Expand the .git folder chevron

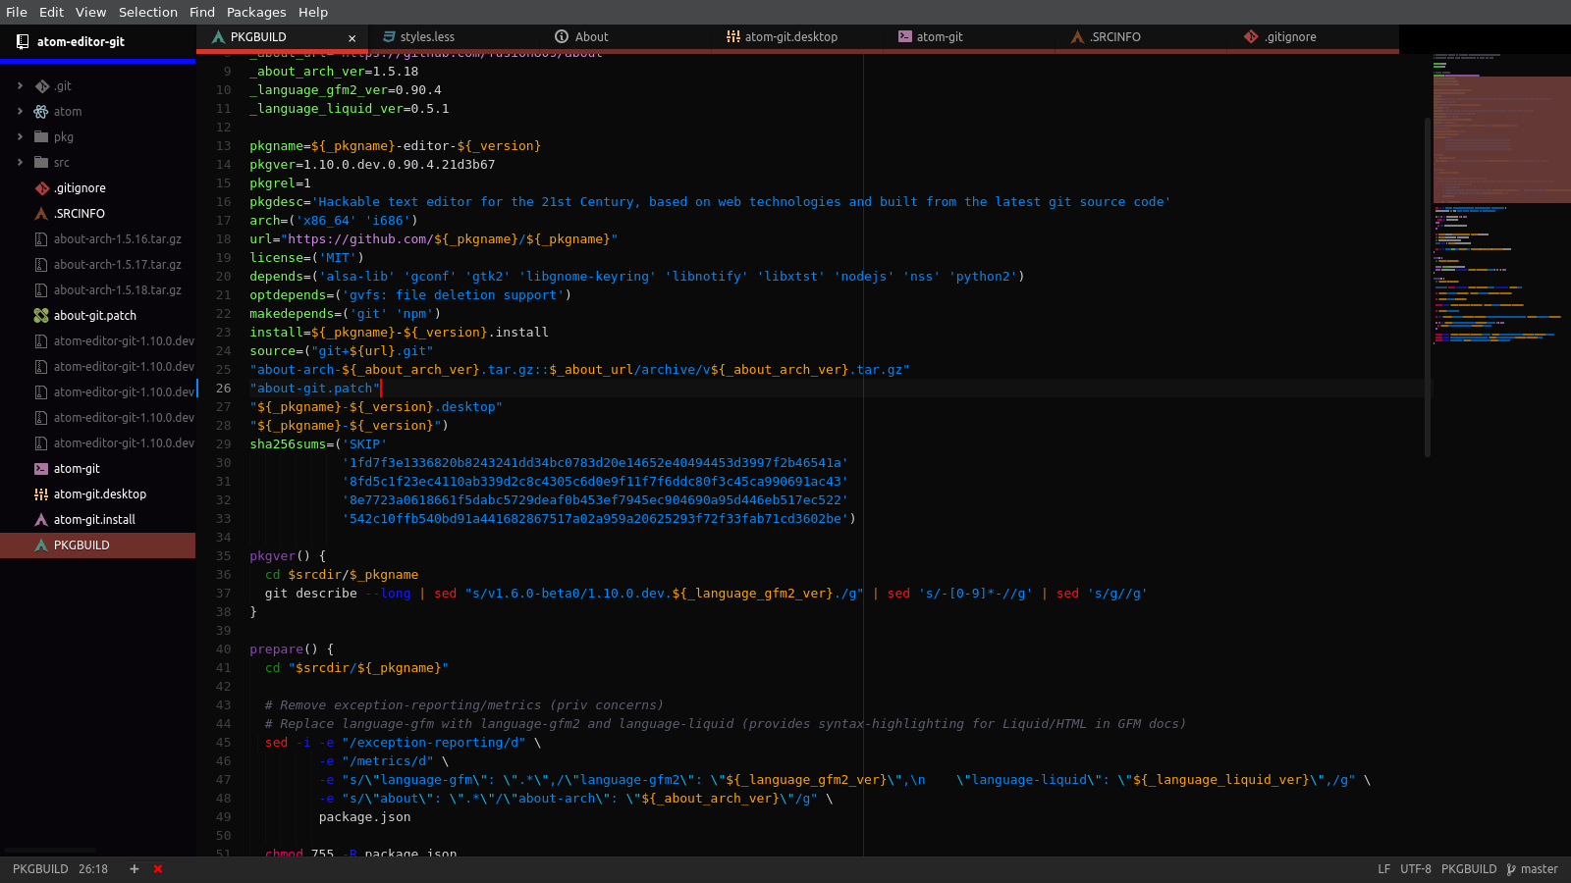(x=20, y=86)
